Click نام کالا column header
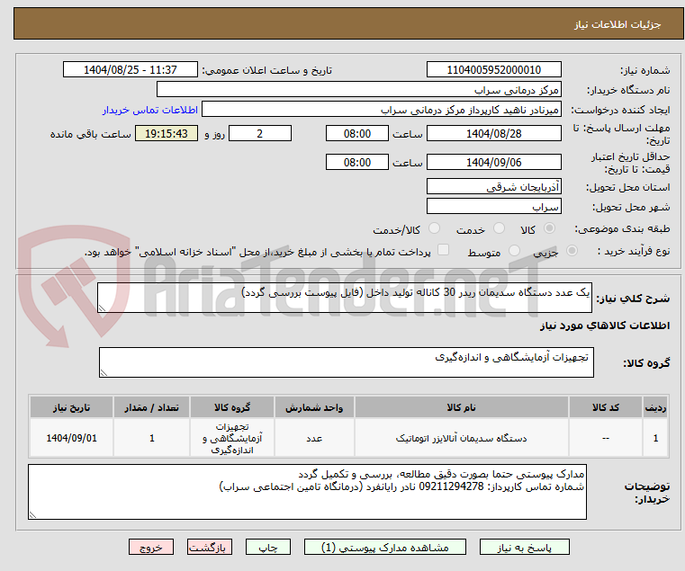This screenshot has width=685, height=571. pos(462,407)
